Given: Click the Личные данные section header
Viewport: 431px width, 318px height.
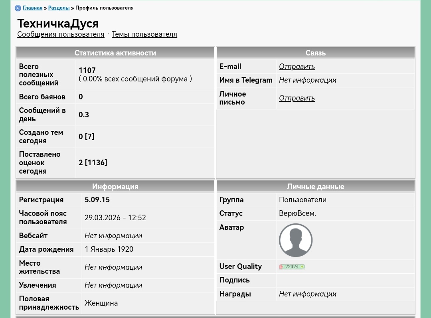Looking at the screenshot, I should click(316, 186).
